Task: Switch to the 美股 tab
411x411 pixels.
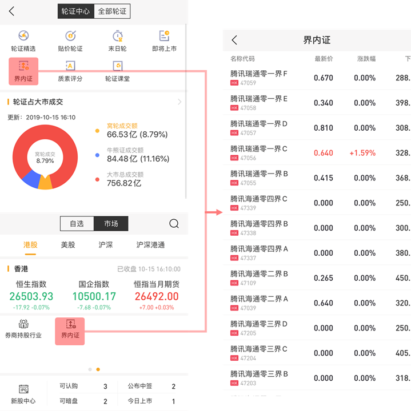Action: coord(67,245)
